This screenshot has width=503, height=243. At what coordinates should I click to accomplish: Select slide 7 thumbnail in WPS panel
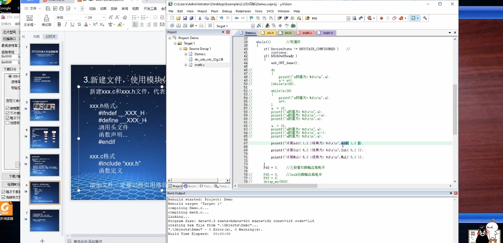click(45, 221)
